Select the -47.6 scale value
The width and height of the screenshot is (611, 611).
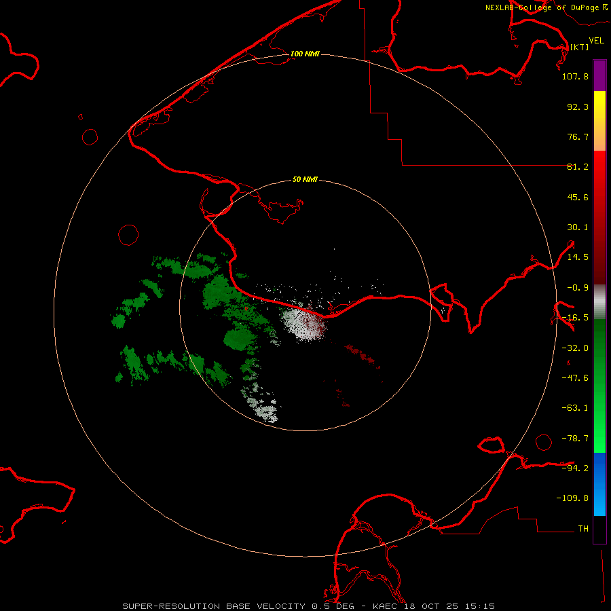(575, 378)
